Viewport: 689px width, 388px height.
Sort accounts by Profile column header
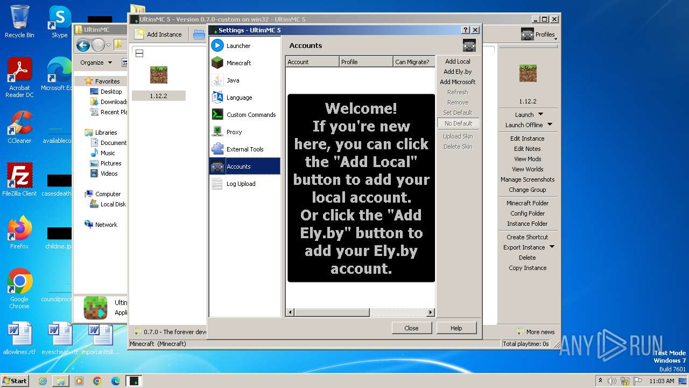[366, 62]
